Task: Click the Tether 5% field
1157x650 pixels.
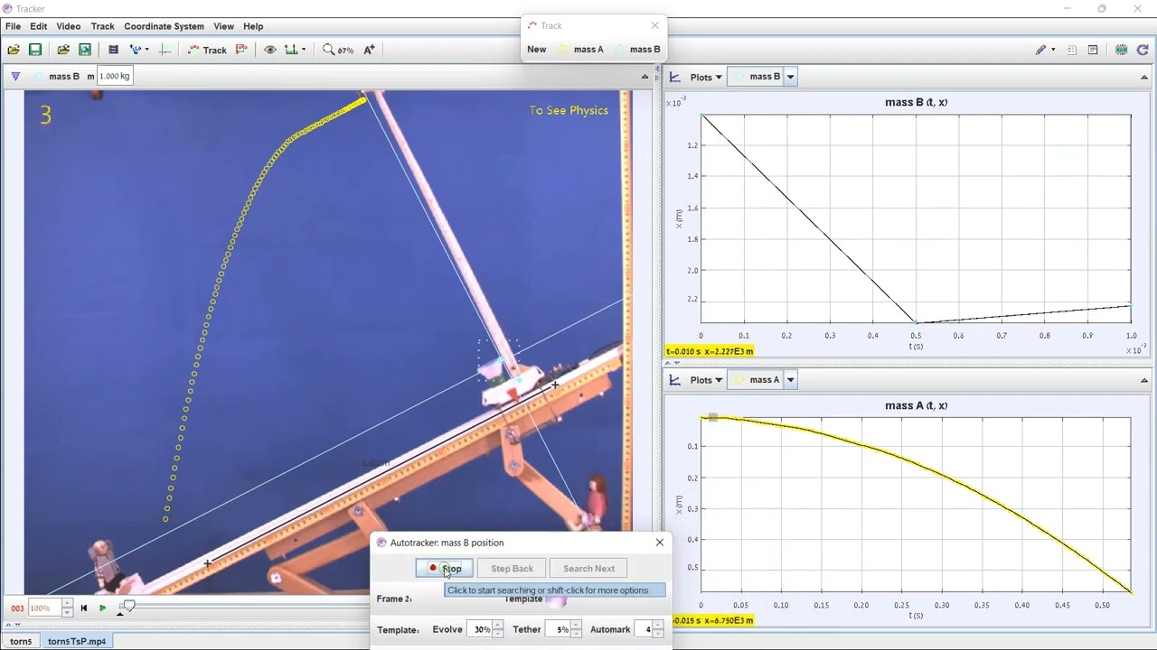Action: [x=560, y=629]
